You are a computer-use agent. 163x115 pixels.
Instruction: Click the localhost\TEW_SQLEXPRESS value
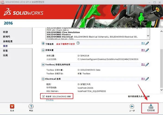(x=92, y=91)
